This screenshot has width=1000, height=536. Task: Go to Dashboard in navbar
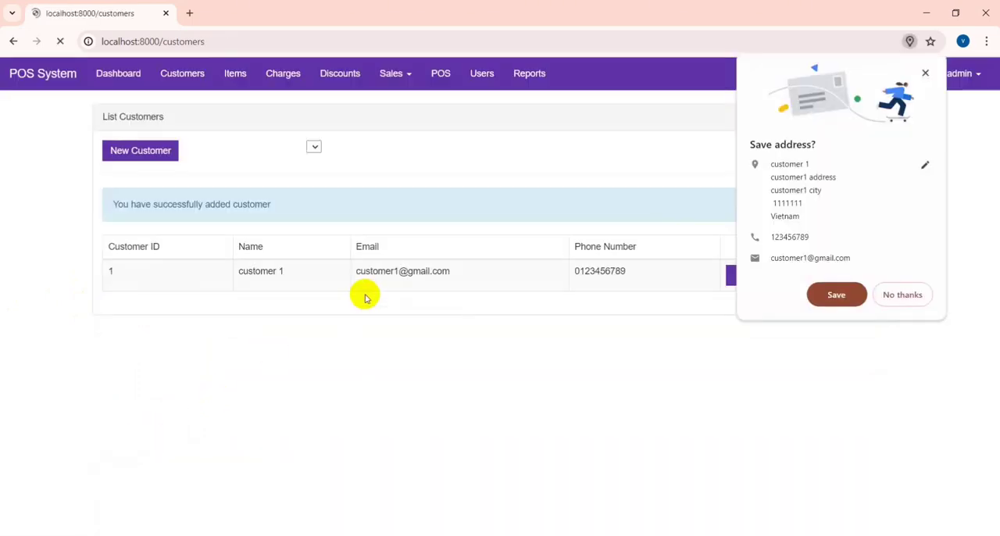[118, 73]
